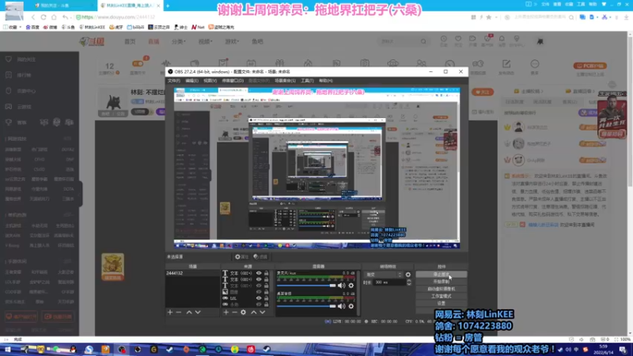Open the QQ penguin taskbar icon
The image size is (633, 356).
pyautogui.click(x=73, y=350)
